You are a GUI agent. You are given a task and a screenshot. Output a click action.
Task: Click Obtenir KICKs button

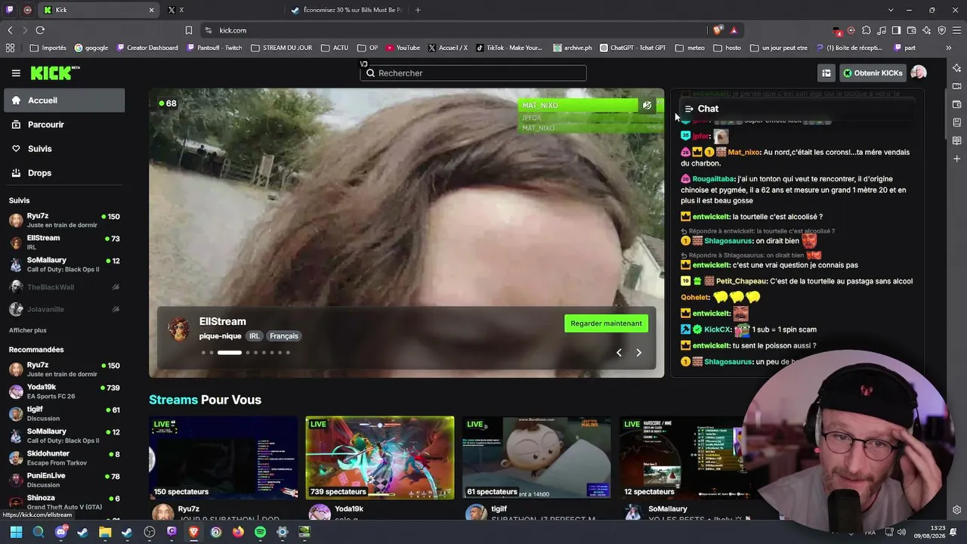(873, 73)
